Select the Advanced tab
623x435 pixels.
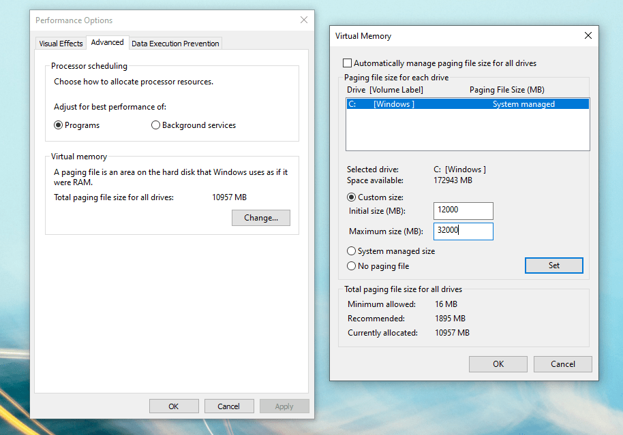click(x=107, y=42)
